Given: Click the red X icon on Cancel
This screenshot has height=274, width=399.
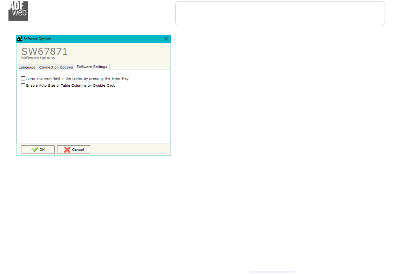Looking at the screenshot, I should [67, 150].
